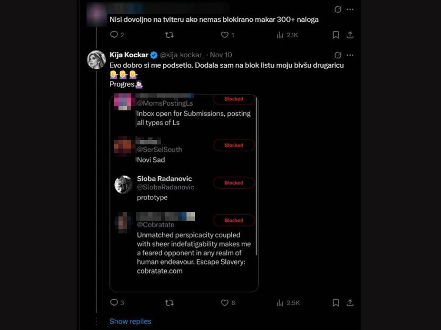Bookmark the top tweet
This screenshot has height=330, width=441.
(336, 35)
